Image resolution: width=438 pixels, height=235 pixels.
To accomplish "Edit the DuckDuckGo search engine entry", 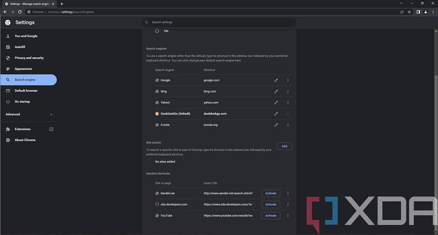I will pyautogui.click(x=276, y=114).
